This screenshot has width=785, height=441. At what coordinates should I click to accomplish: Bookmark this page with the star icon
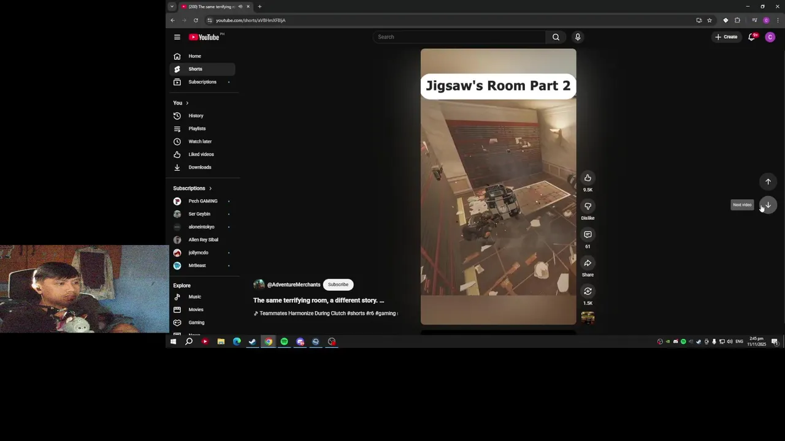(710, 20)
